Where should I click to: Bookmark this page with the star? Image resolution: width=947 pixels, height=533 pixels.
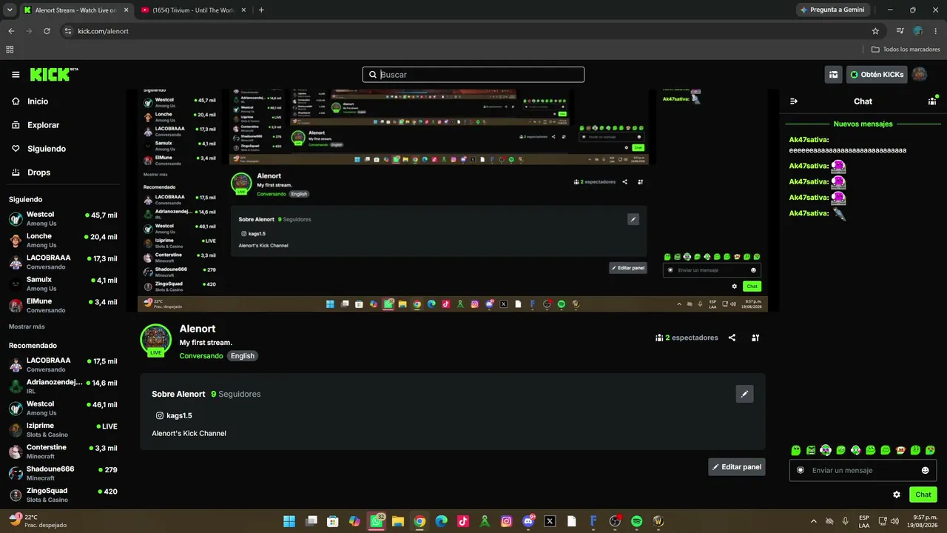[875, 31]
